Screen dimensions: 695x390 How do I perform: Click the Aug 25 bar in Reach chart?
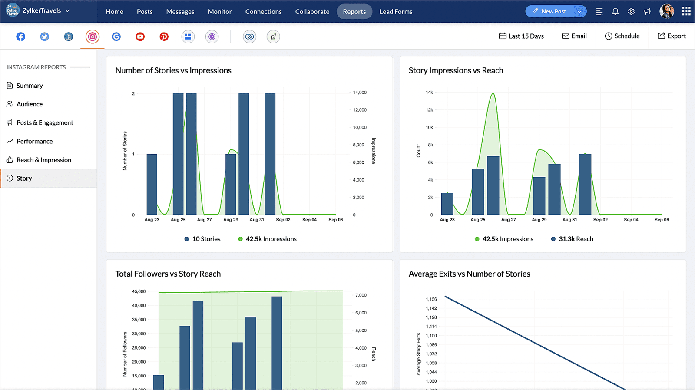tap(478, 192)
